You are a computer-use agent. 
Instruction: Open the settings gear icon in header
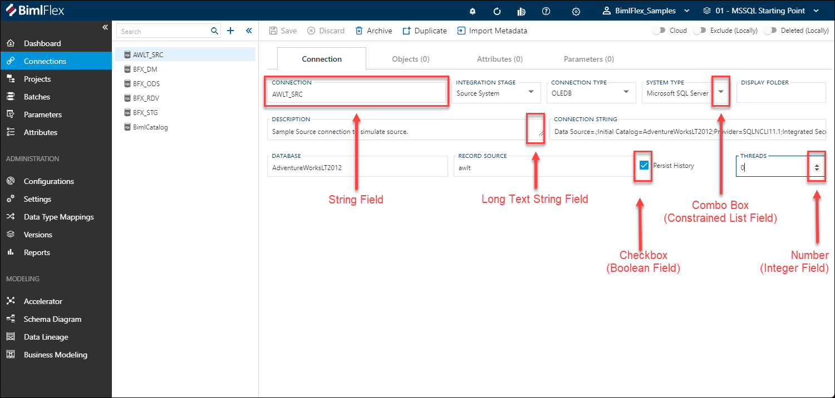576,11
